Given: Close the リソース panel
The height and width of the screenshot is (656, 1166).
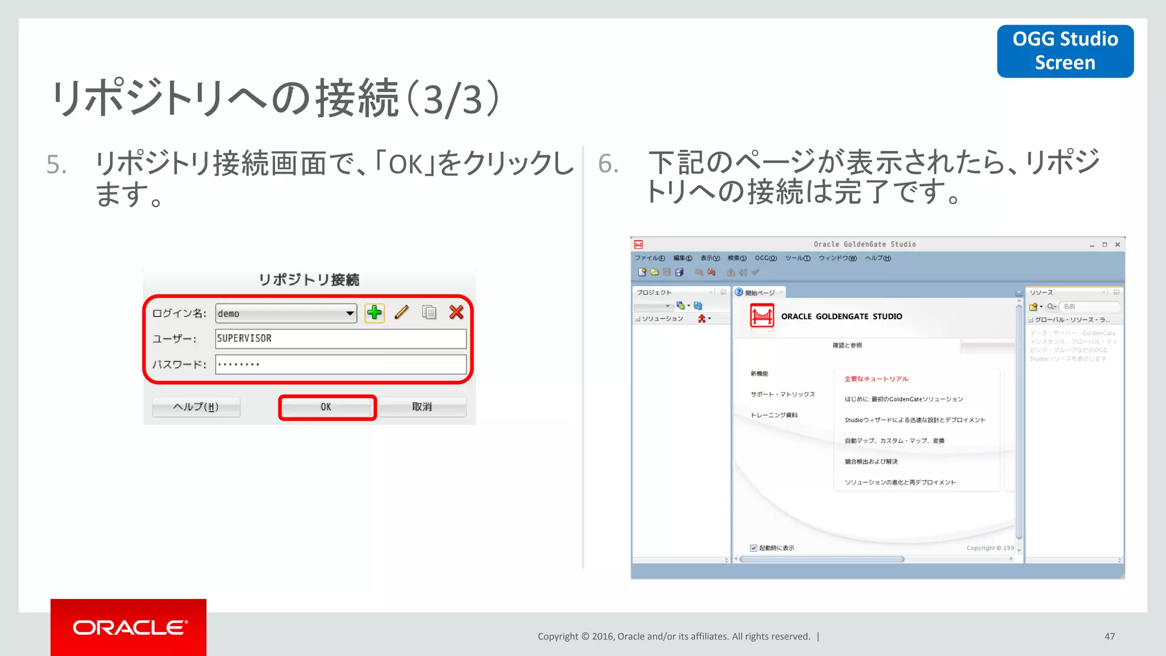Looking at the screenshot, I should [1103, 292].
